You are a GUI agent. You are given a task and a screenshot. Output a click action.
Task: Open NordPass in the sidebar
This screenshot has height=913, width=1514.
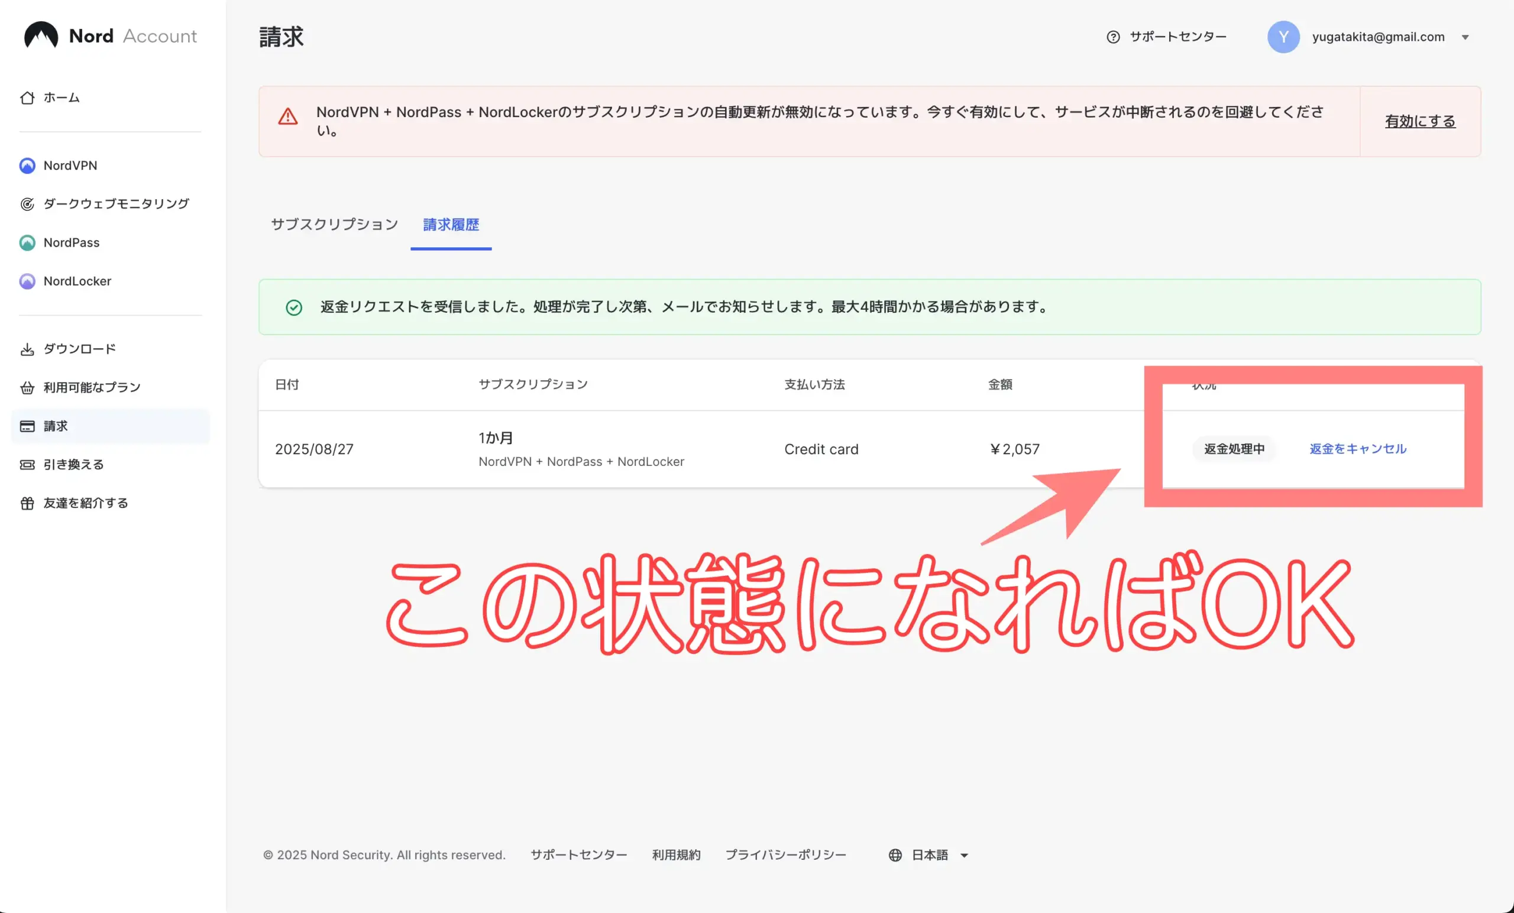coord(72,242)
